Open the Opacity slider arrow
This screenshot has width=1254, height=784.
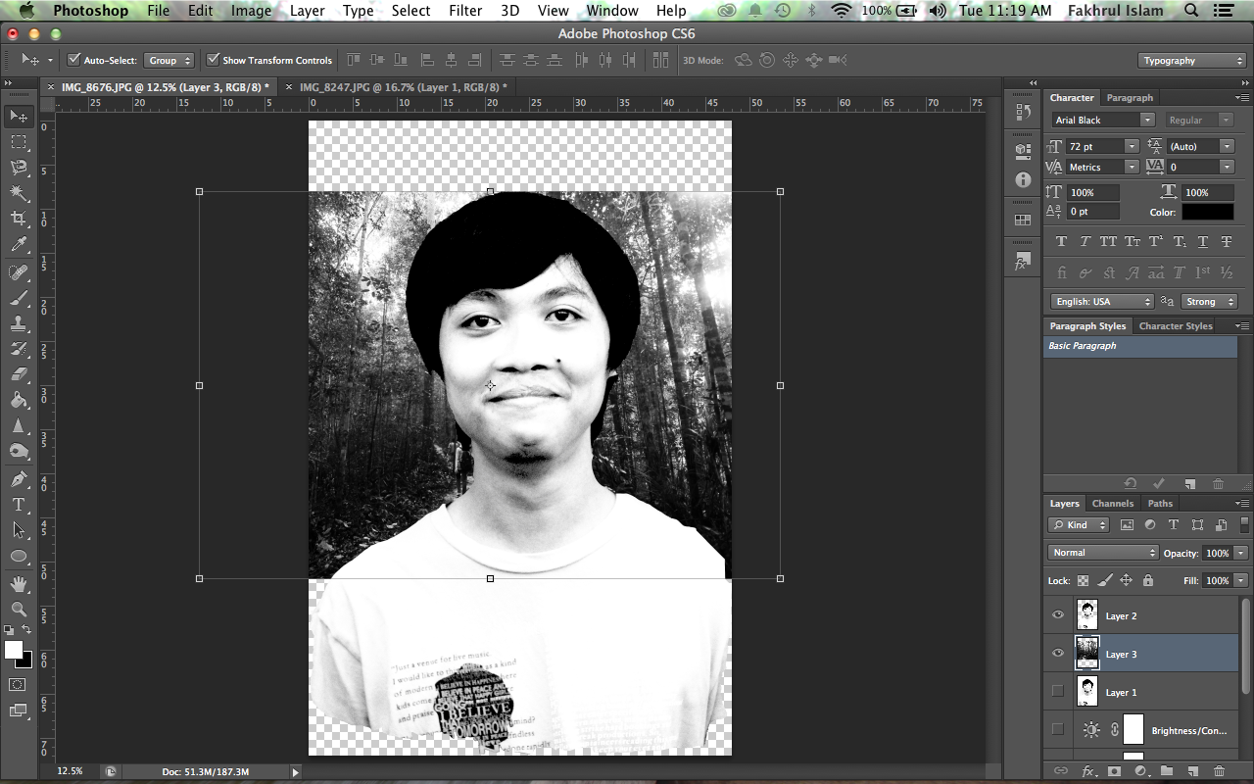pos(1241,553)
